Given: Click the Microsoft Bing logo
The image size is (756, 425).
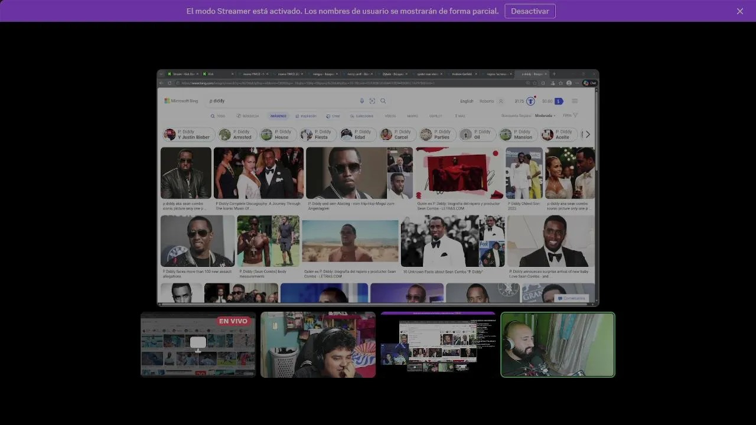Looking at the screenshot, I should pyautogui.click(x=181, y=101).
